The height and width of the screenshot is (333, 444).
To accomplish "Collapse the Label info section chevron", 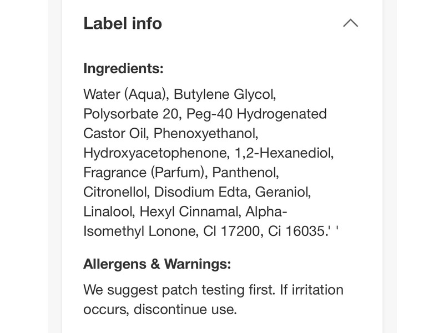I will [350, 23].
